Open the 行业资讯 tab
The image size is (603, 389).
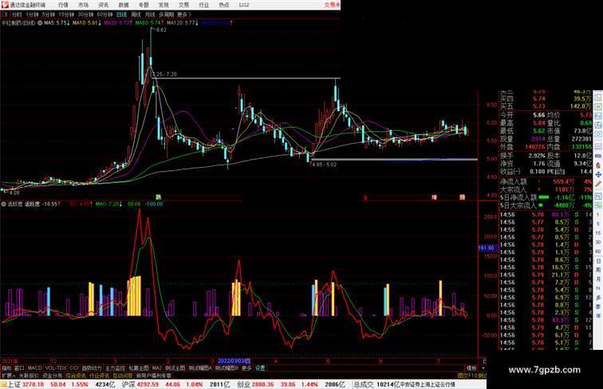[100, 375]
